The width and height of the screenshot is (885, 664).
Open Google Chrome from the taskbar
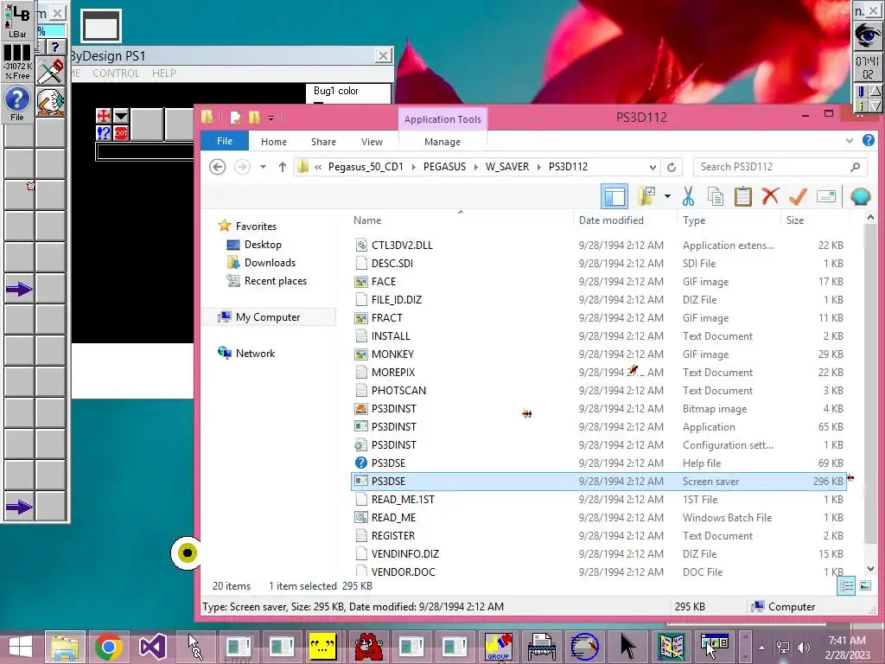pos(108,647)
